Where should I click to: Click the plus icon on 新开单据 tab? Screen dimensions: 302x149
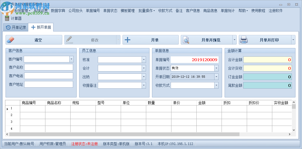tap(34, 27)
